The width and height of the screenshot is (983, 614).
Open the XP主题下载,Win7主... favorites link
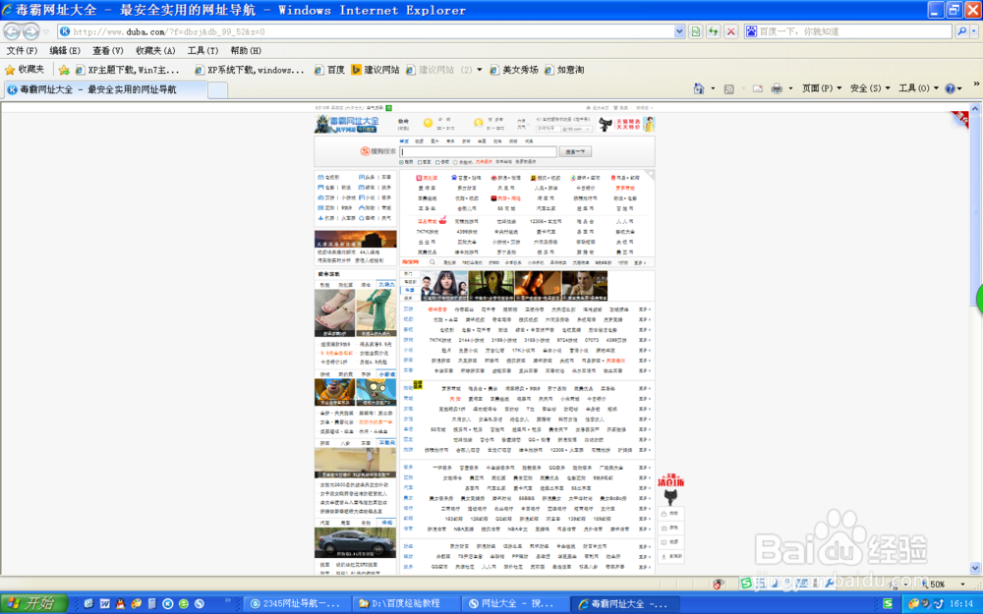(127, 70)
